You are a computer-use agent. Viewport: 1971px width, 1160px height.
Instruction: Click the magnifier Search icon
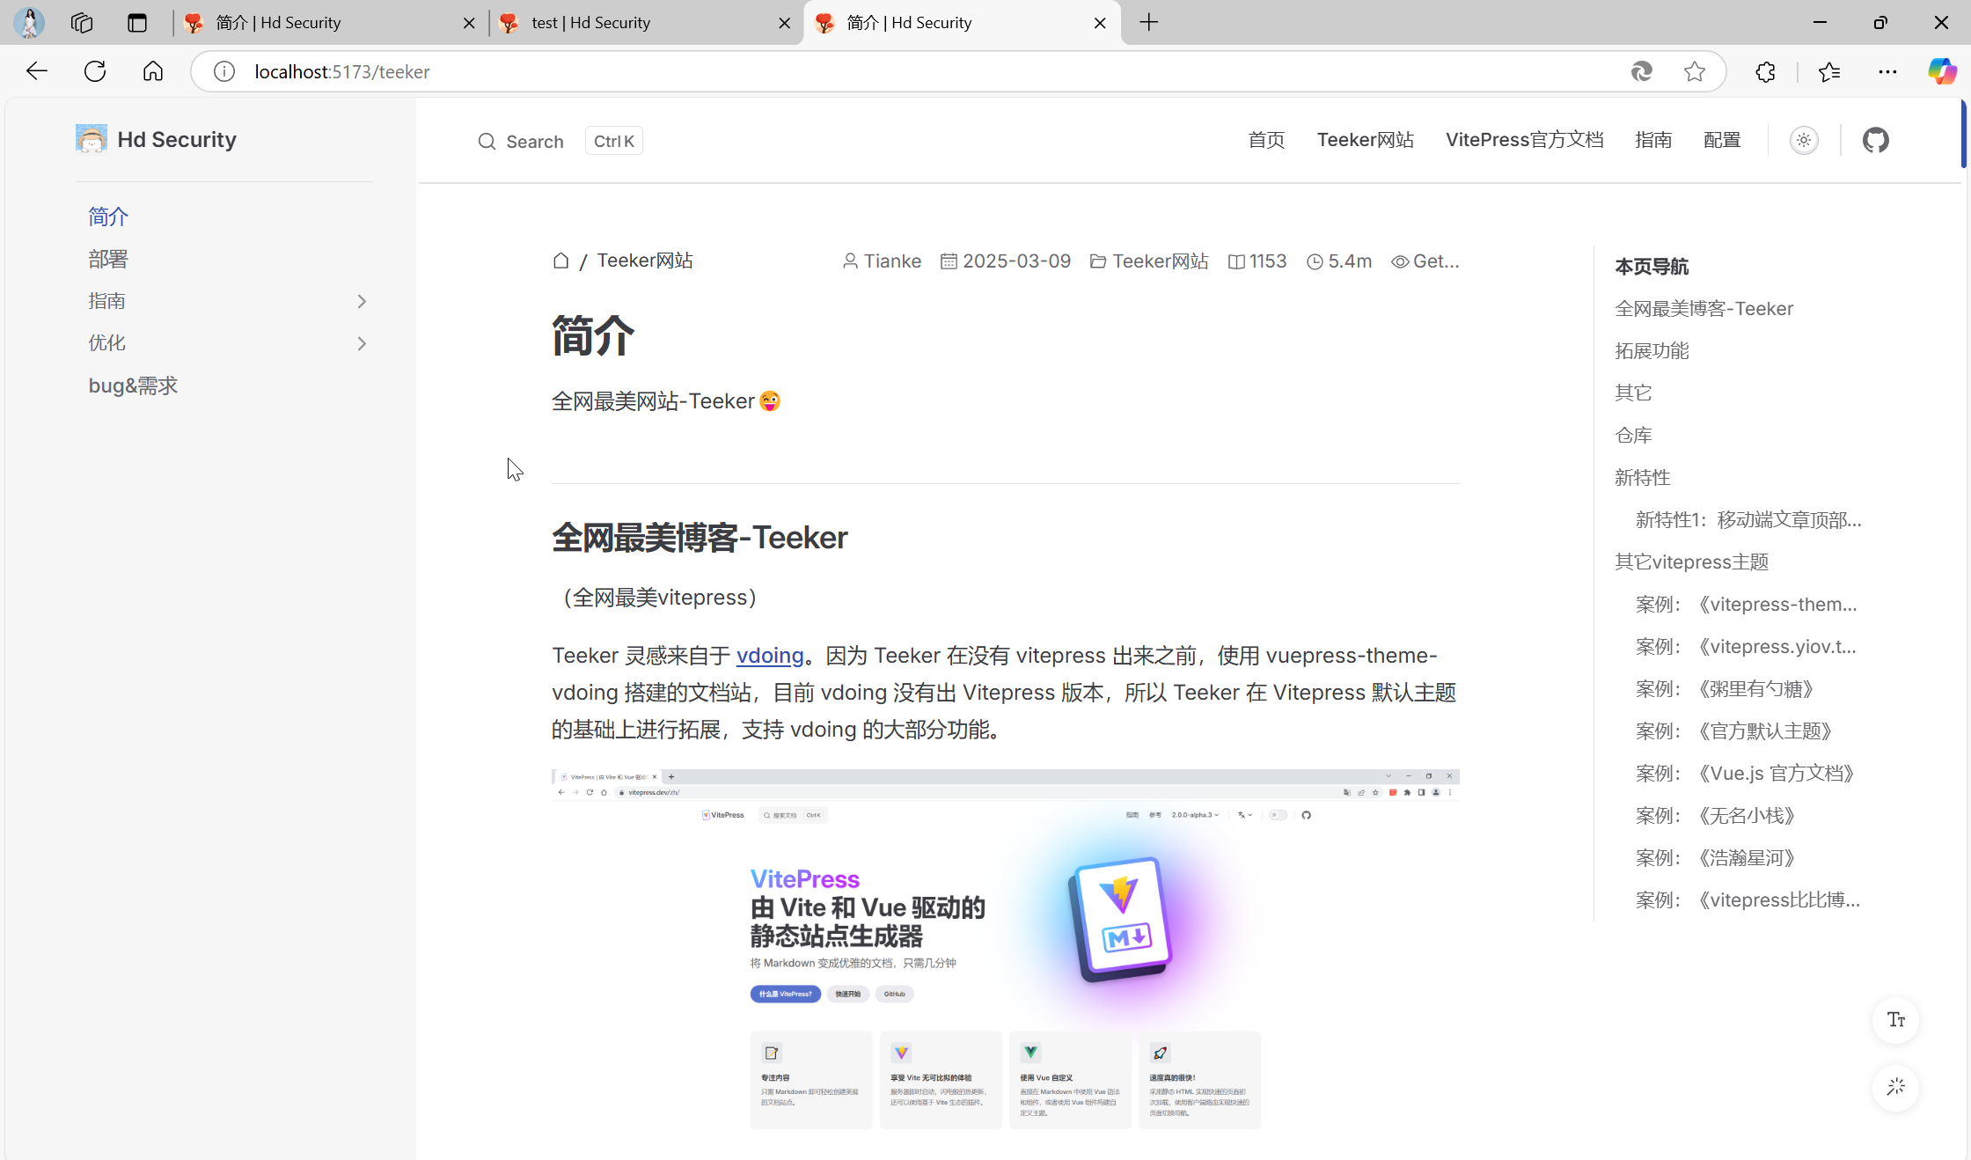click(487, 141)
